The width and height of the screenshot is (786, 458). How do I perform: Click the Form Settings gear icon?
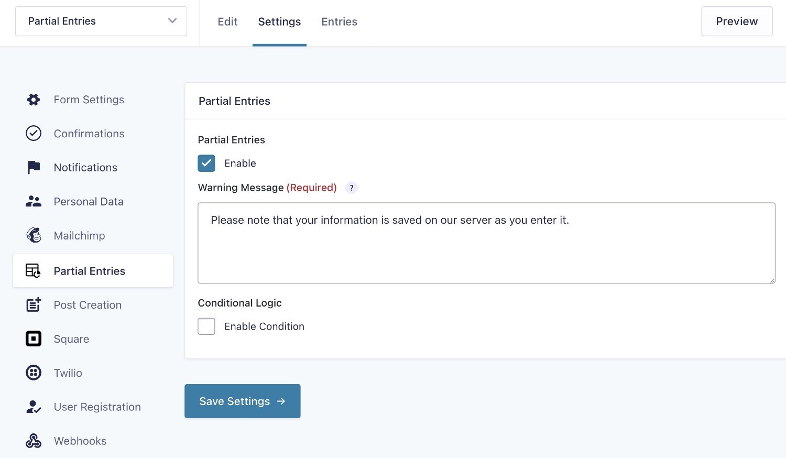pos(34,100)
